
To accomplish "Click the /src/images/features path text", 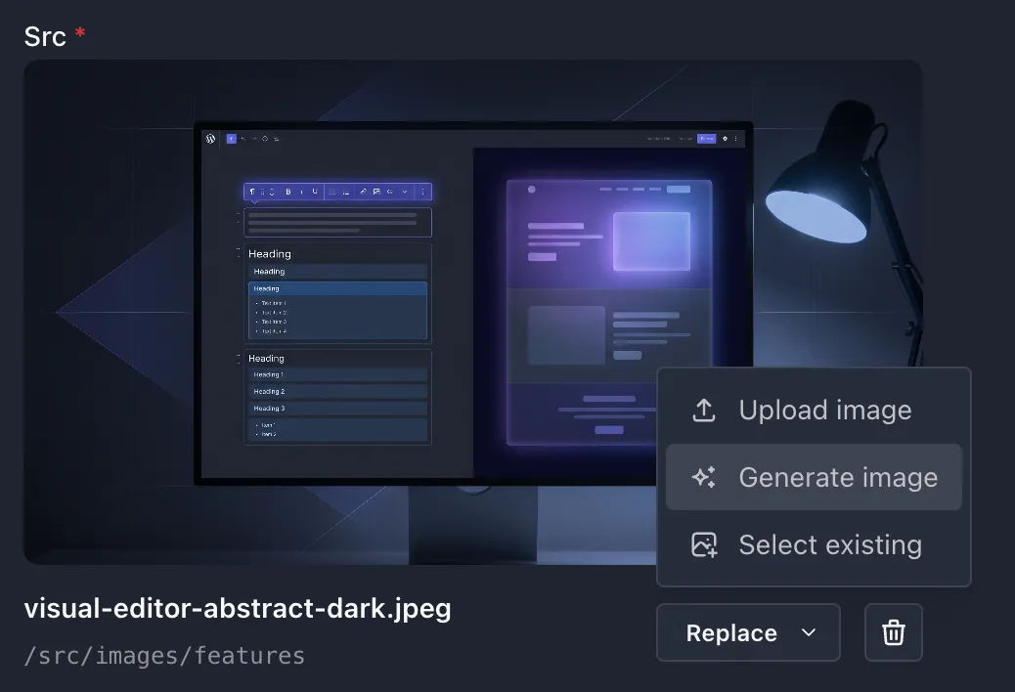I will (164, 656).
